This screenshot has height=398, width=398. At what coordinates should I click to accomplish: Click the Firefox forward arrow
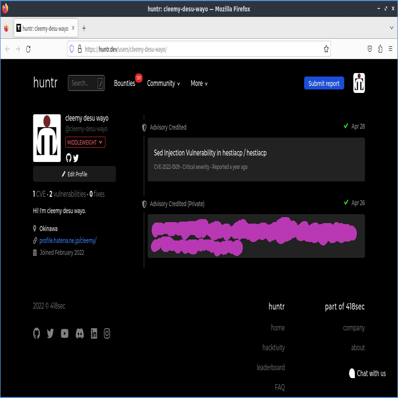(18, 49)
